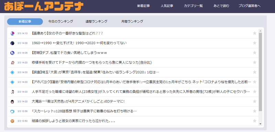
Task: Star the 大滝詠一 君は天然色 article
Action: point(255,101)
